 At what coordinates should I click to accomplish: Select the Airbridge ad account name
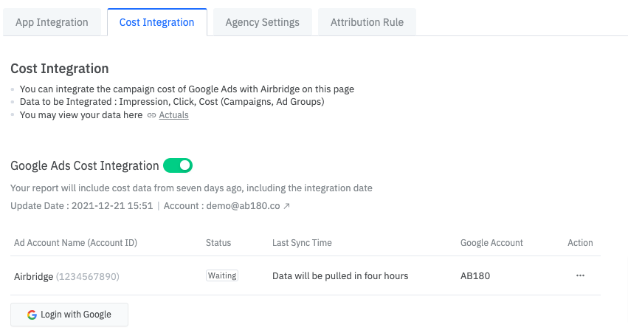point(33,276)
